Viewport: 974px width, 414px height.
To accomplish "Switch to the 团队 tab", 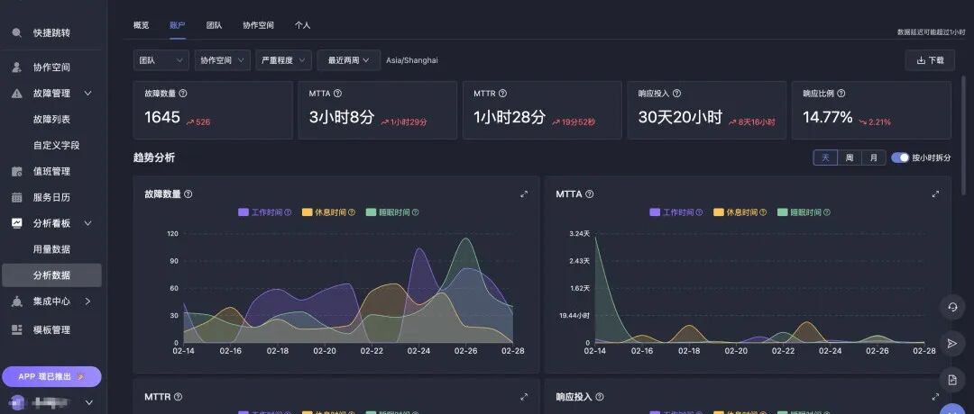I will 215,25.
